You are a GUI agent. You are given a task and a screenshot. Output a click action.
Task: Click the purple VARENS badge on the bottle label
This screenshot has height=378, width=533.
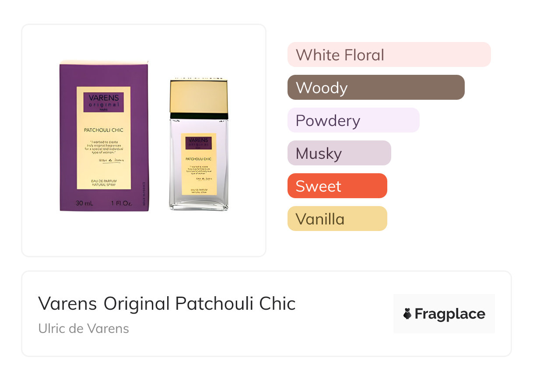coord(199,143)
